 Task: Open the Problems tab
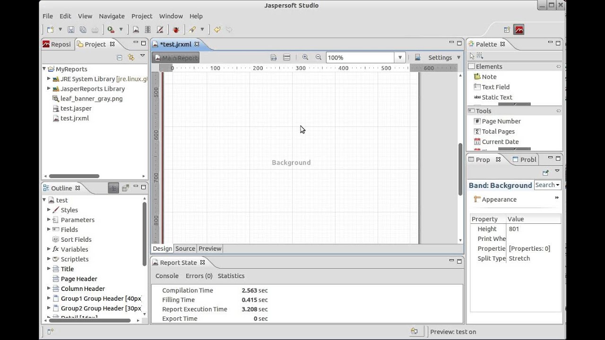coord(525,160)
